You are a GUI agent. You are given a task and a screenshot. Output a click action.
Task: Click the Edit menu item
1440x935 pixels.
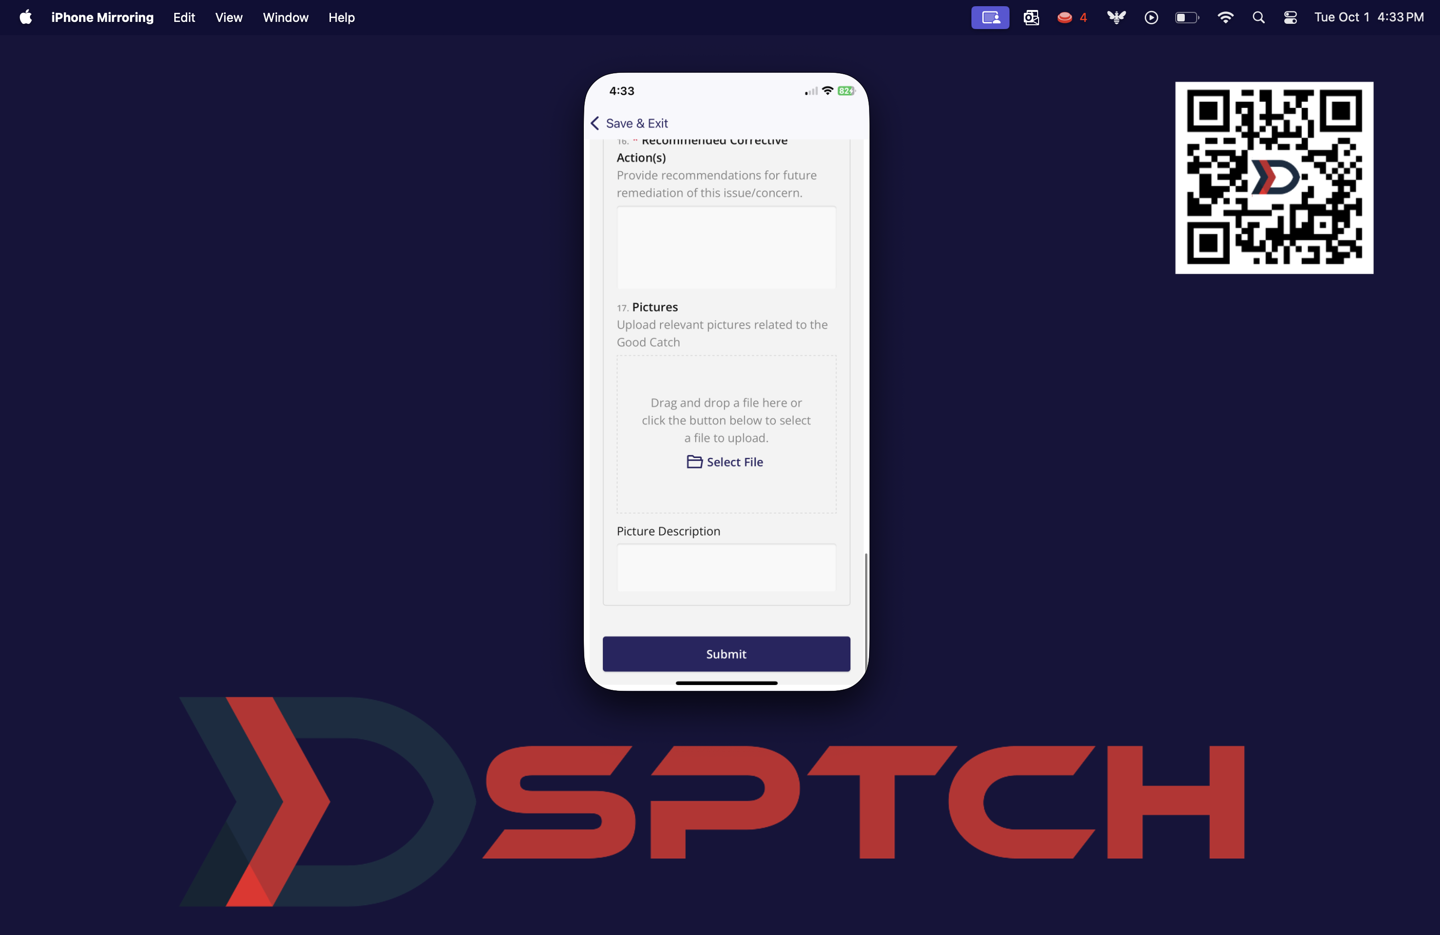click(183, 17)
